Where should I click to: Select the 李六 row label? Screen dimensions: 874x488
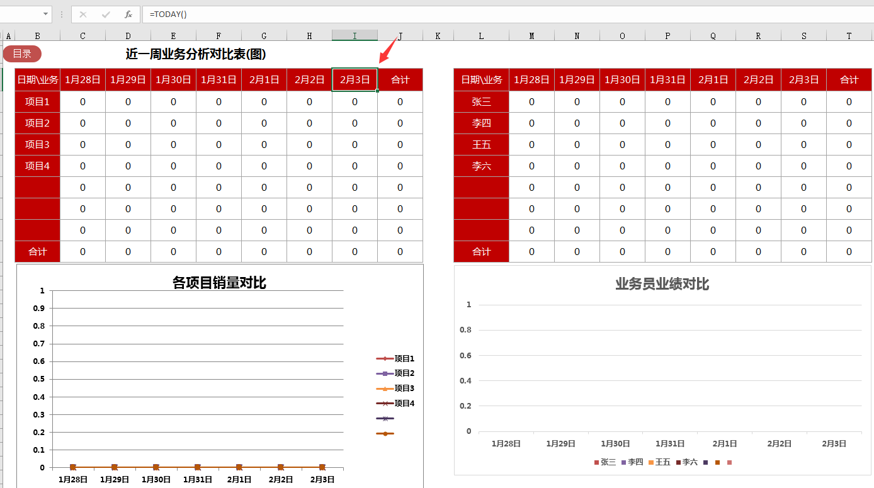tap(481, 166)
